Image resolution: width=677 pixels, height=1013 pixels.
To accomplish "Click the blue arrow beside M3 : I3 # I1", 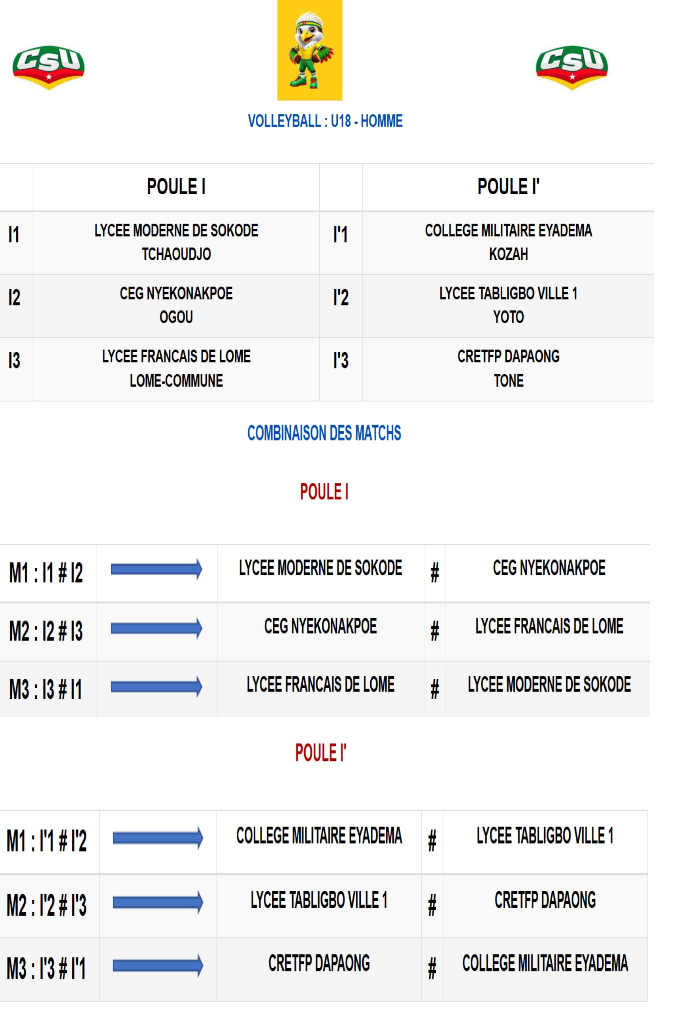I will pos(156,686).
